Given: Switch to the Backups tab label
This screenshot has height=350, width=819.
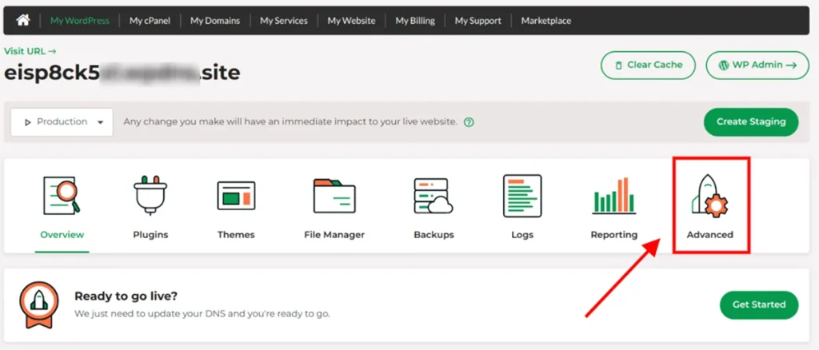Looking at the screenshot, I should click(433, 235).
